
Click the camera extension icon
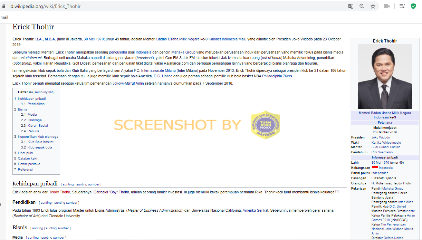coord(387,6)
